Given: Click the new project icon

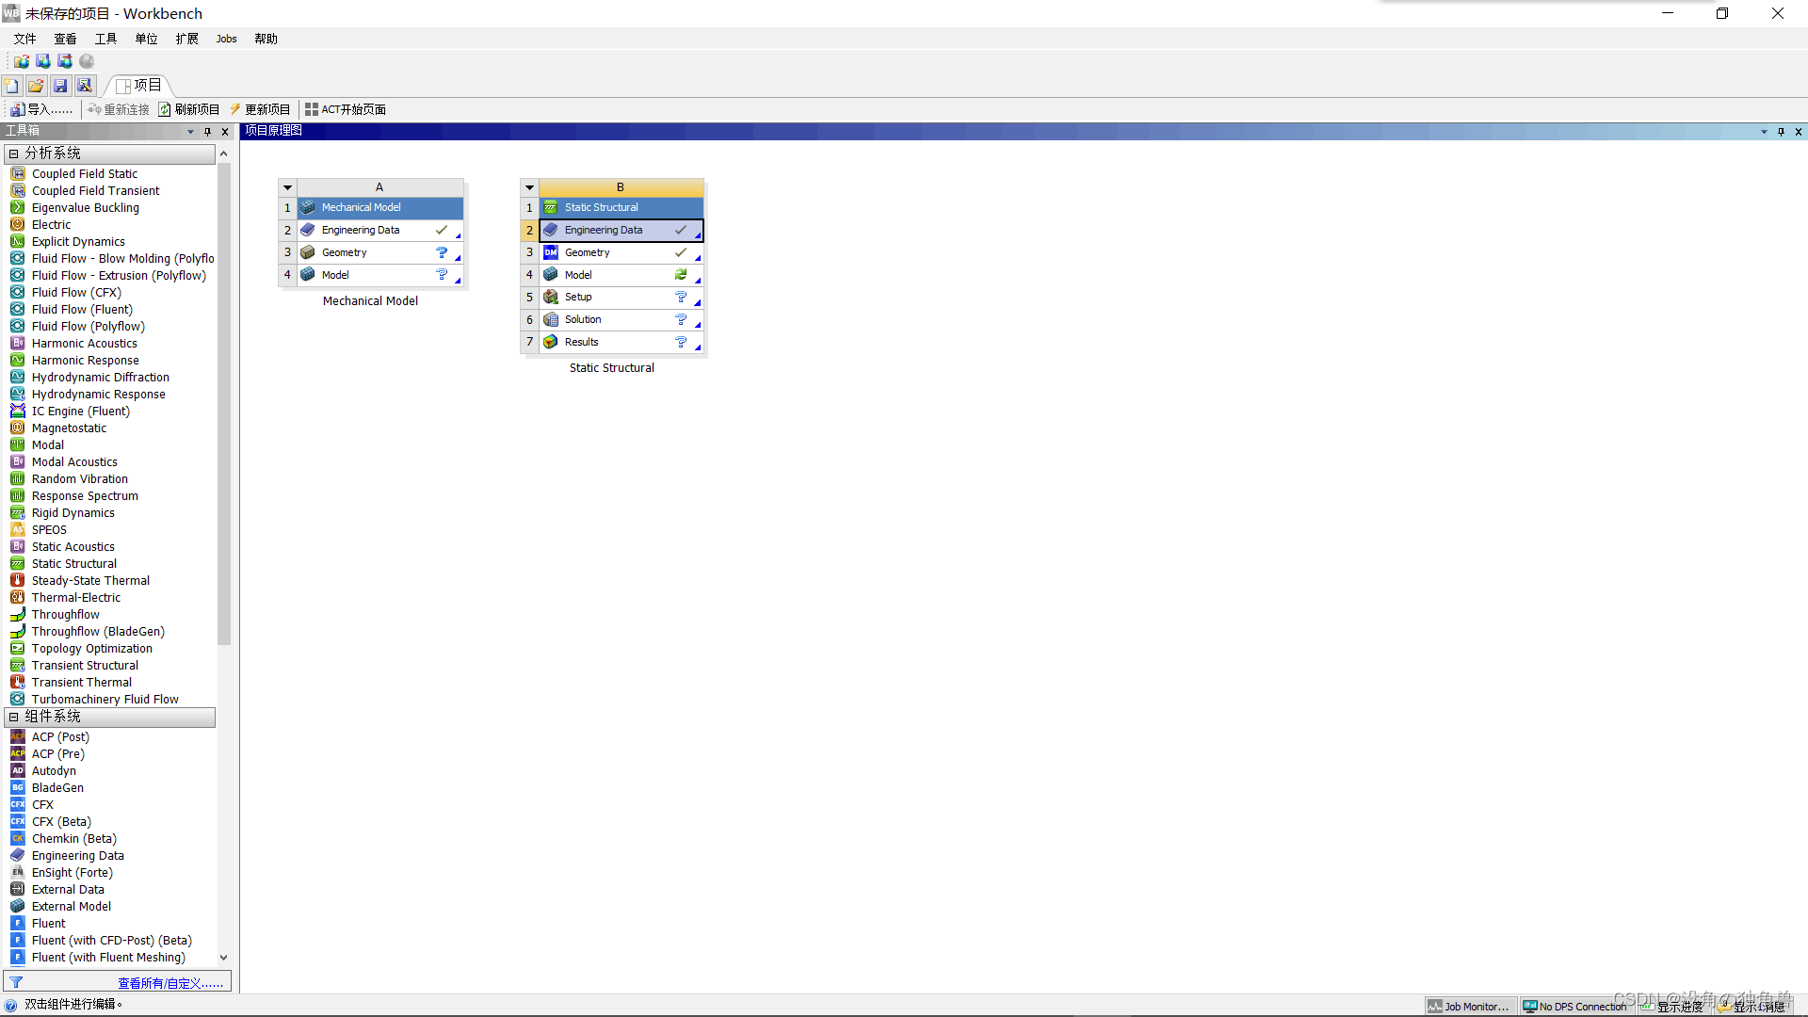Looking at the screenshot, I should pyautogui.click(x=11, y=86).
